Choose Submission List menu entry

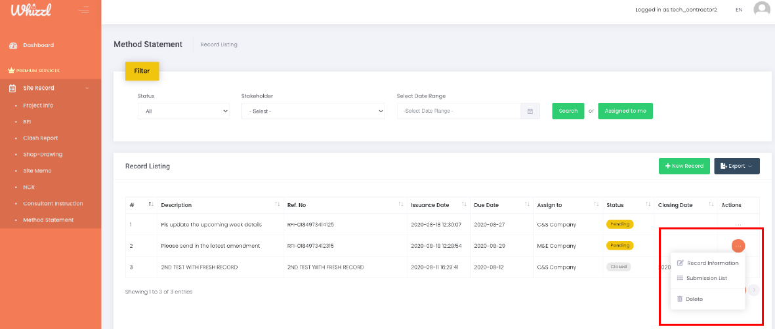(706, 278)
